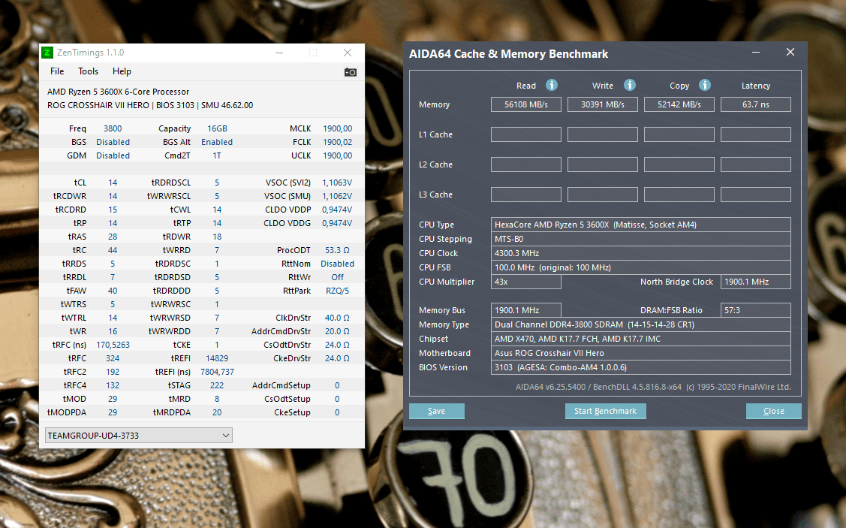The width and height of the screenshot is (846, 528).
Task: Click the Cmd2T value 1T
Action: 217,155
